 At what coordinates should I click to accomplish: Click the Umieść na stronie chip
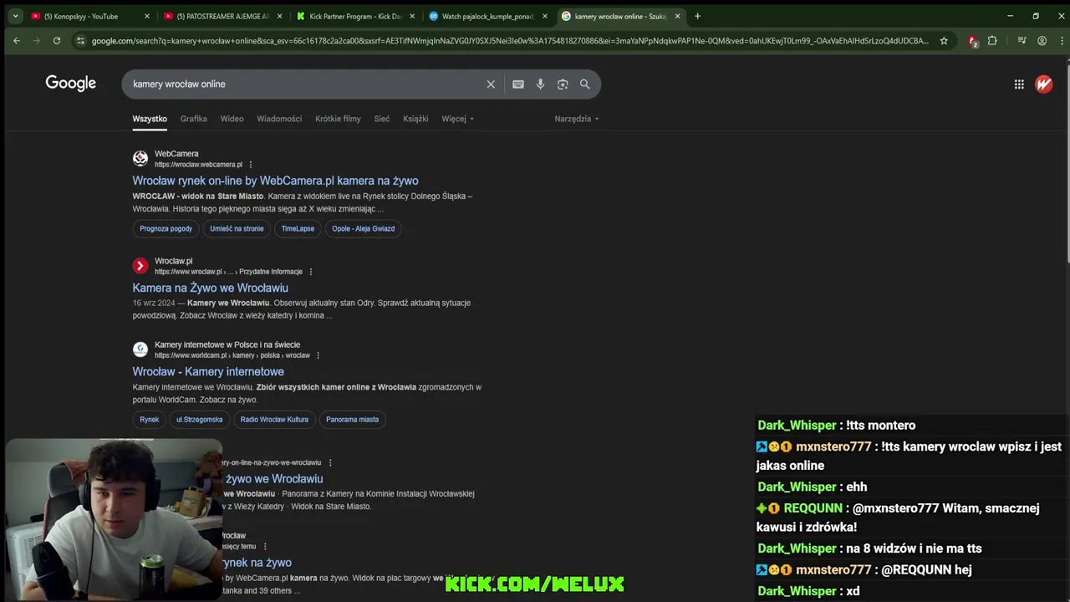(x=237, y=228)
